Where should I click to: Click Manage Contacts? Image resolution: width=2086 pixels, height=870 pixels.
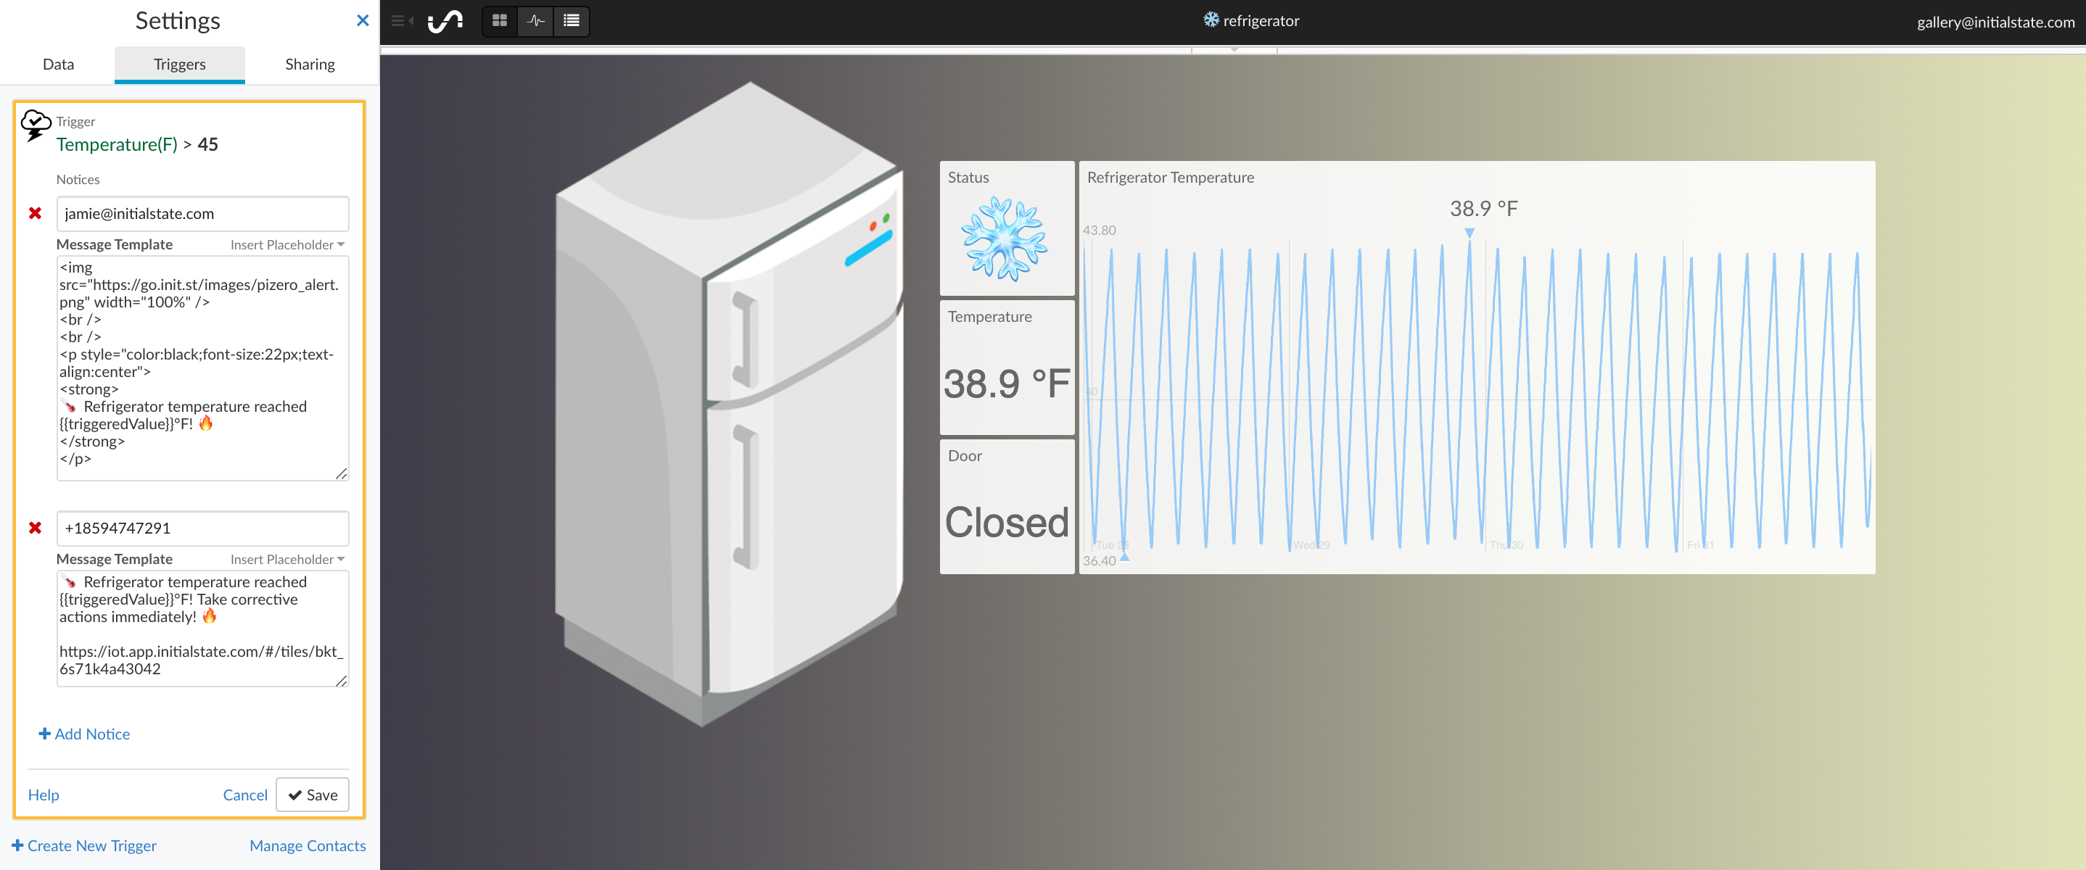(307, 846)
